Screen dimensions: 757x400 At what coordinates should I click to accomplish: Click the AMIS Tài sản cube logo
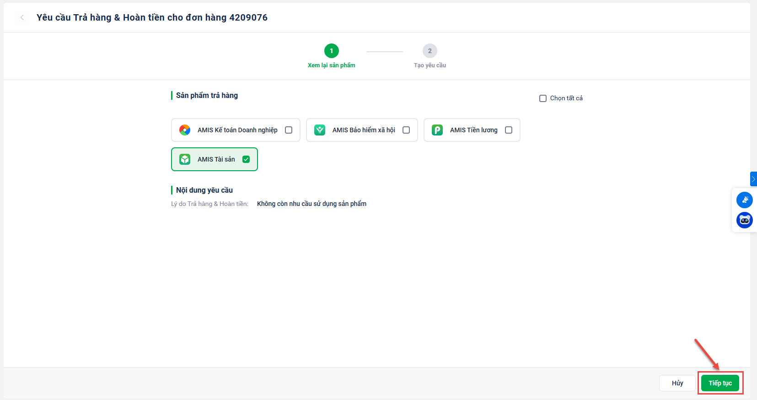[185, 159]
